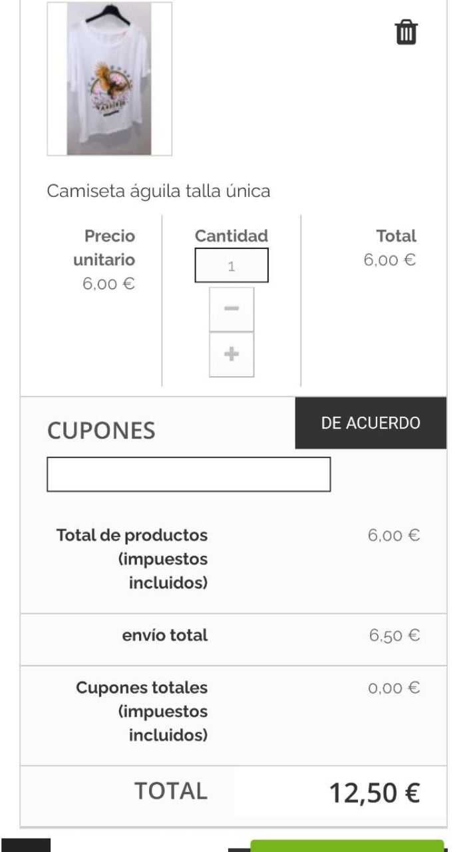This screenshot has height=852, width=467.
Task: Click inside the CUPONES code field
Action: [x=188, y=474]
